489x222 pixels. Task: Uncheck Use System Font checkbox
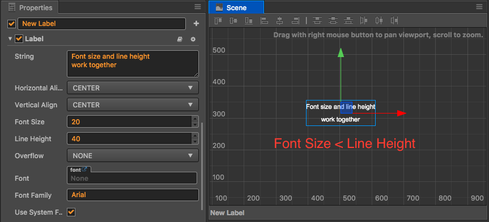point(71,212)
